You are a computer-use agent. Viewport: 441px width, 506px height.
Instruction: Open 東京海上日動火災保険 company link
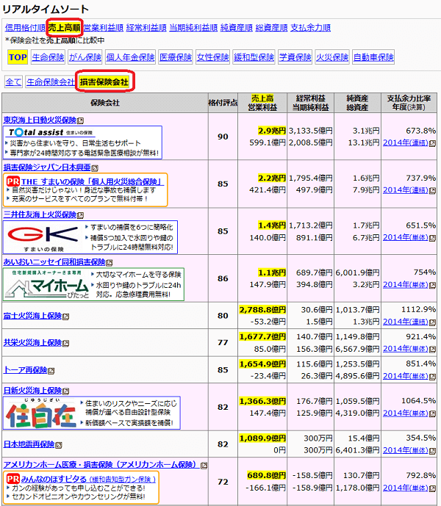[x=40, y=120]
